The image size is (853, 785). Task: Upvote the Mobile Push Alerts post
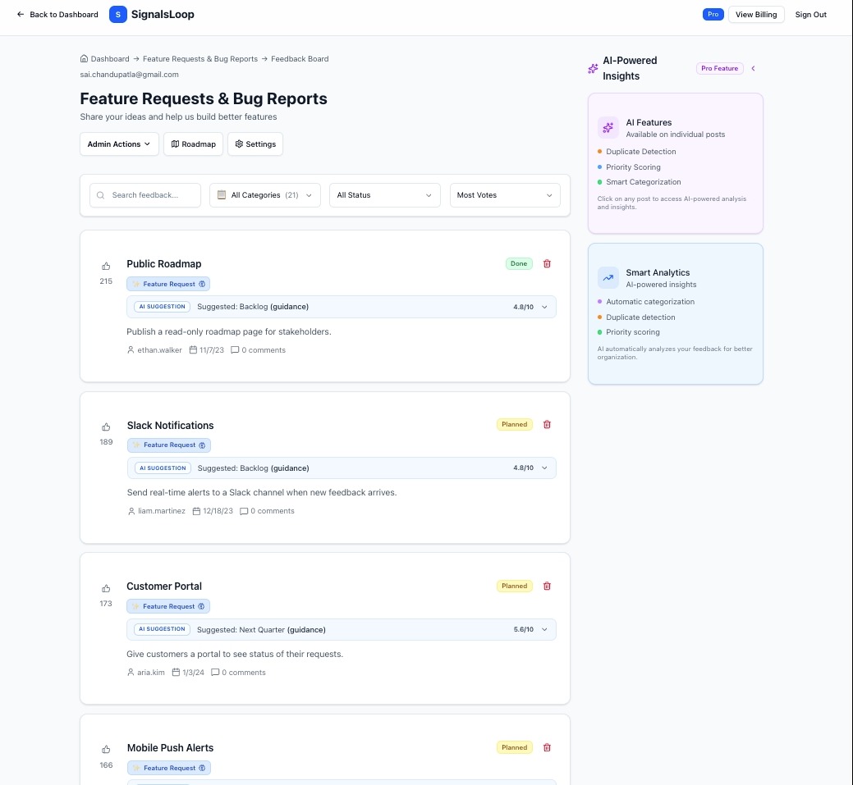tap(106, 749)
